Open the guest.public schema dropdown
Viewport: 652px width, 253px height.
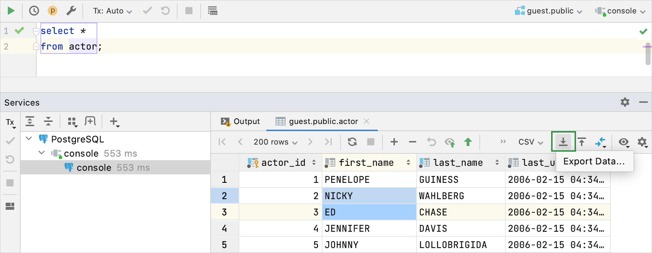pos(549,11)
